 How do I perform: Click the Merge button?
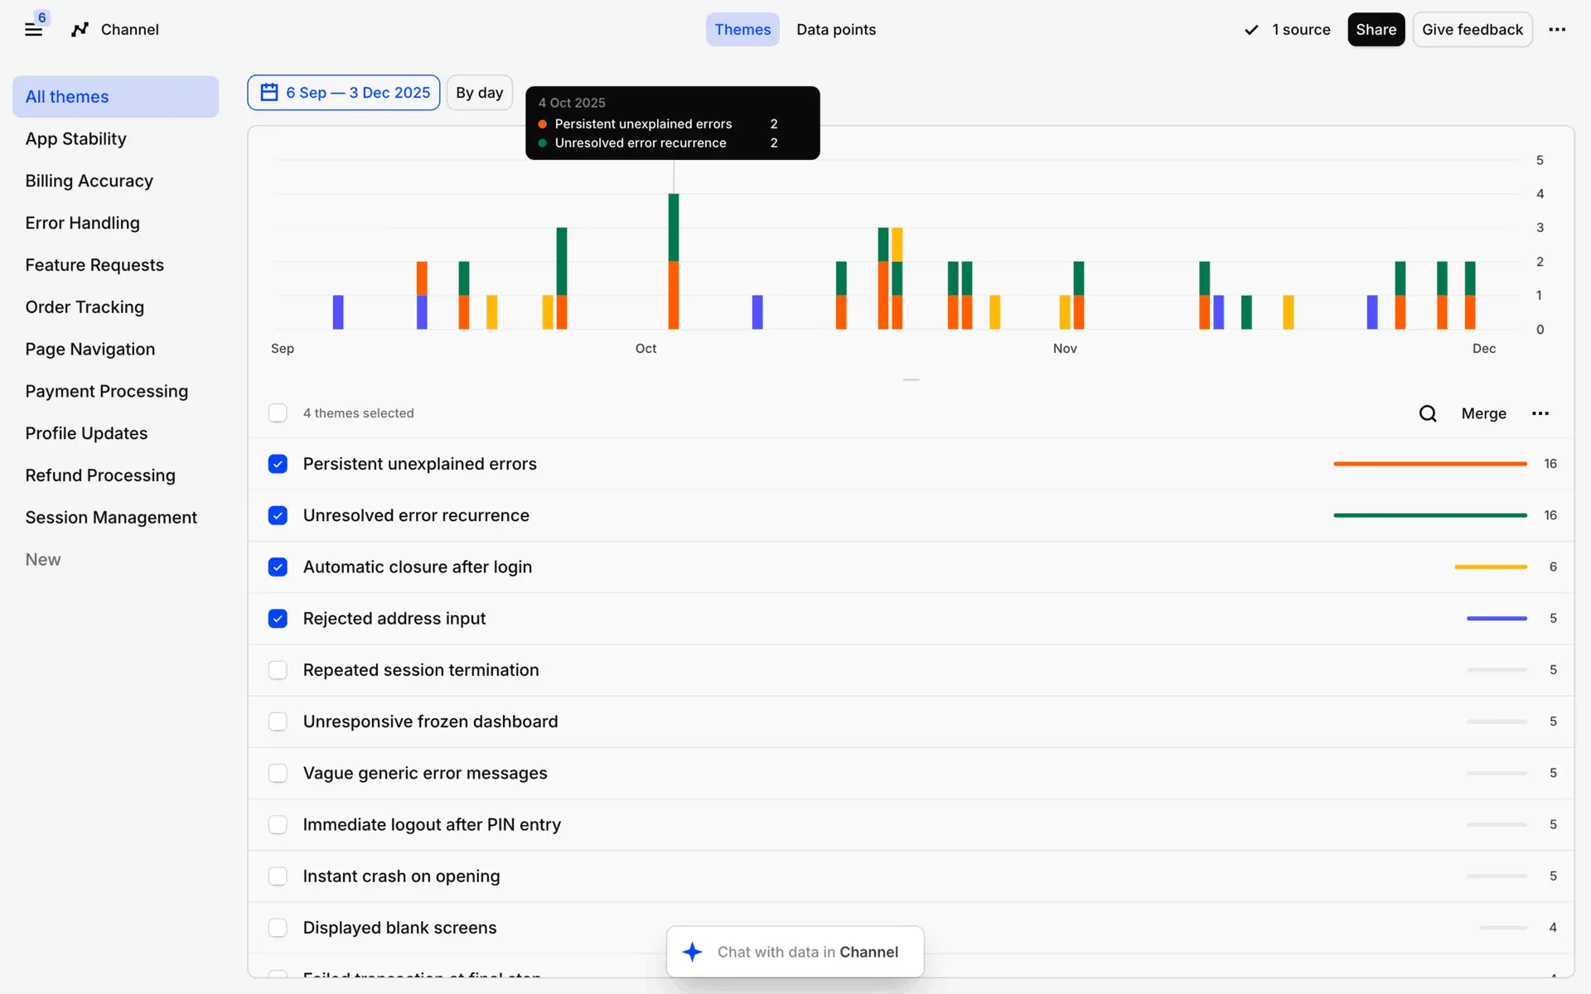point(1483,413)
